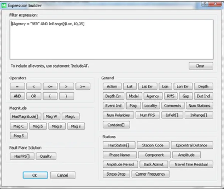This screenshot has height=189, width=224.
Task: Click the Num FPS button
Action: click(148, 115)
